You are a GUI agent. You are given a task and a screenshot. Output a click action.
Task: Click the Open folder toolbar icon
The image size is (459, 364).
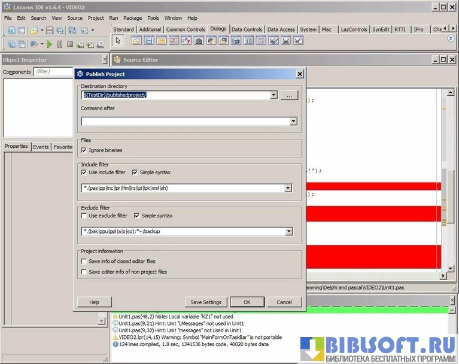(x=34, y=30)
